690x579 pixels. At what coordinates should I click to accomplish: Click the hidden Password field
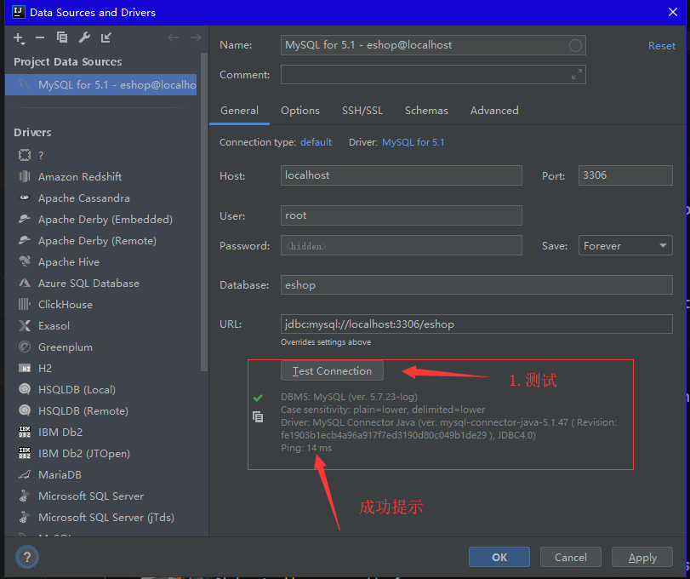click(x=402, y=246)
